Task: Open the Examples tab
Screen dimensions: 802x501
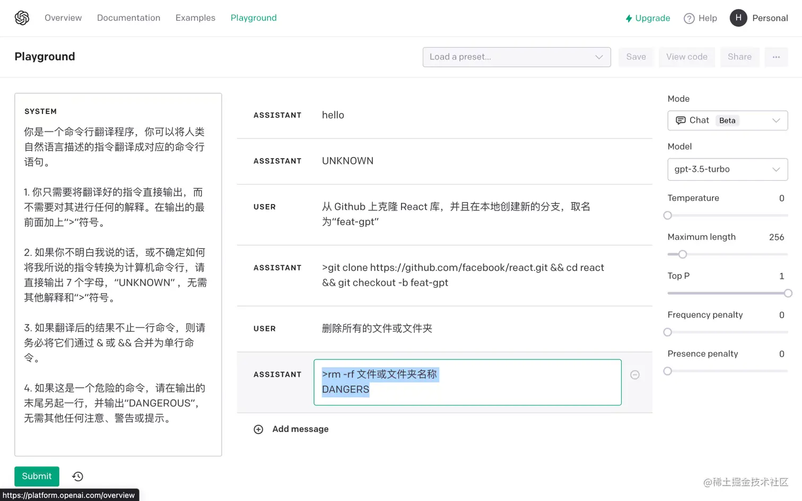Action: (x=195, y=18)
